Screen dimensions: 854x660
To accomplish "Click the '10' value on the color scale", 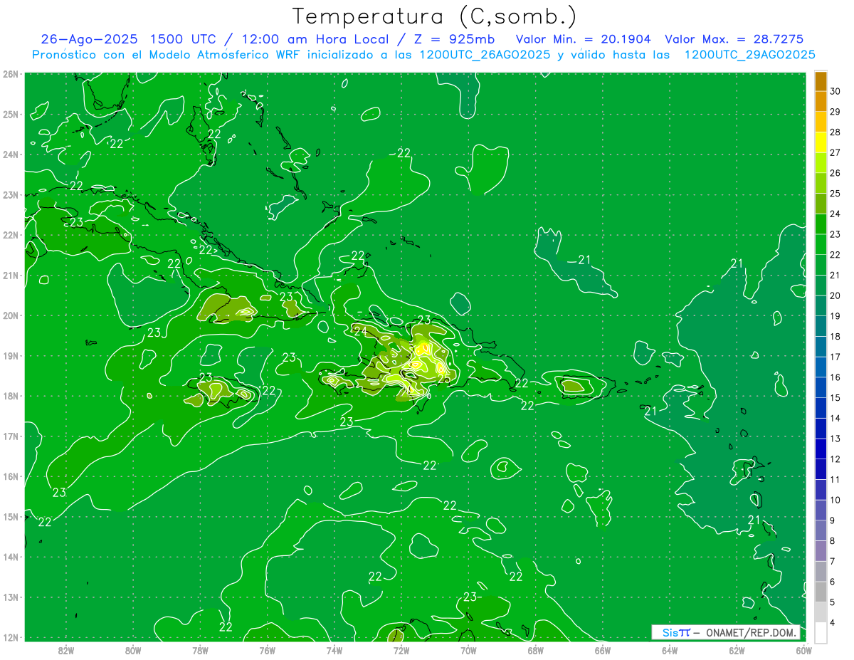I will coord(835,500).
